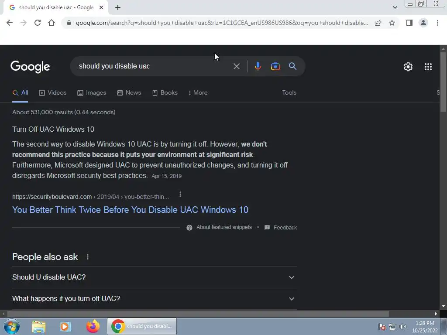Clear the Google search box text
The image size is (447, 335).
(236, 66)
